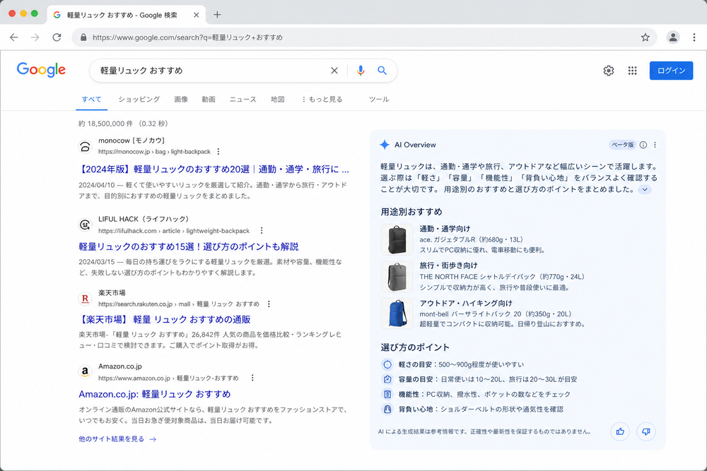Open Google settings gear icon
The width and height of the screenshot is (707, 471).
(608, 70)
